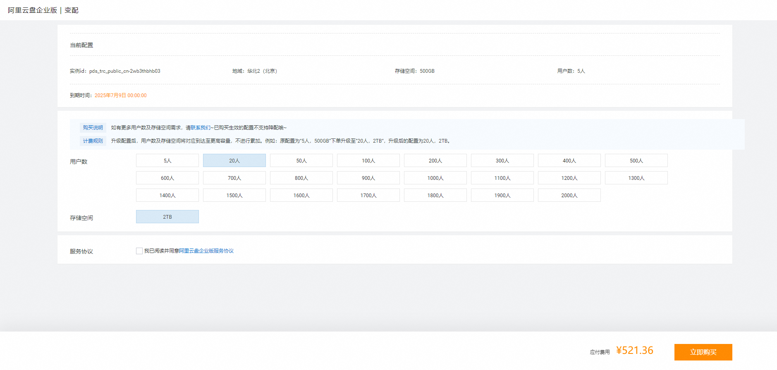Open the 阿里云盘企业版服务协议 link
This screenshot has width=777, height=370.
(206, 251)
